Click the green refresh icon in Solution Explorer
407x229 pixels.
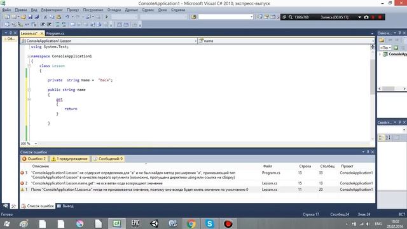tap(396, 48)
